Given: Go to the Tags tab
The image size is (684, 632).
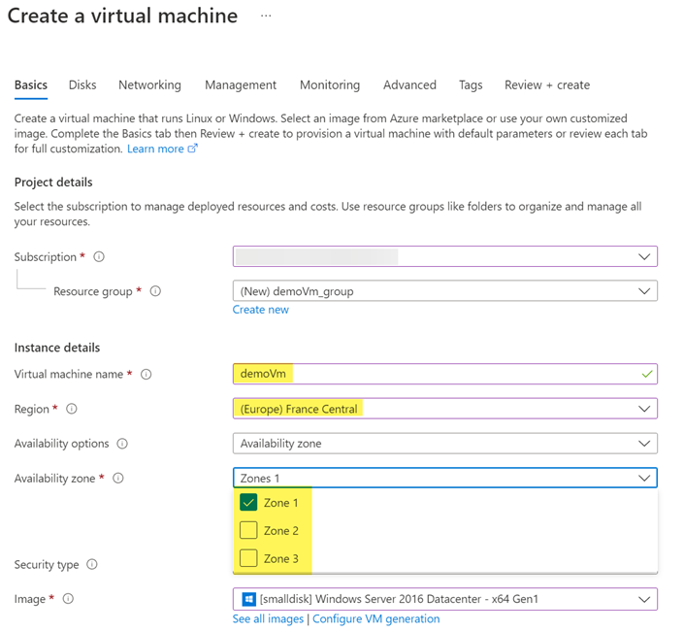Looking at the screenshot, I should (x=471, y=84).
